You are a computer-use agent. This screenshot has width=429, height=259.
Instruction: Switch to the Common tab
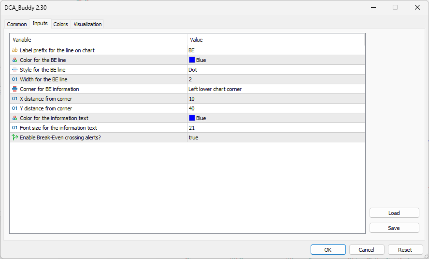point(17,24)
